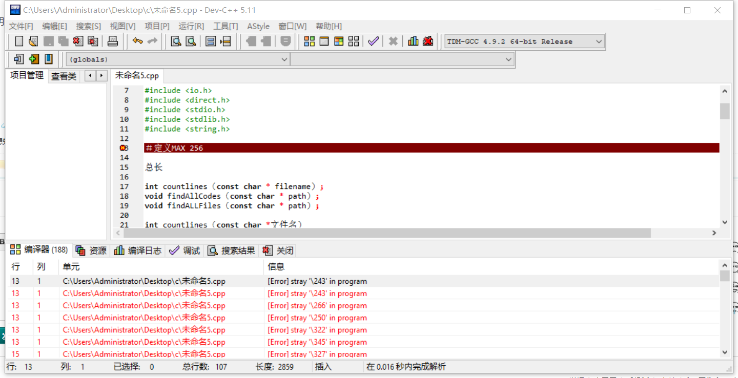Click the toggle comment toolbar icon

coord(285,41)
